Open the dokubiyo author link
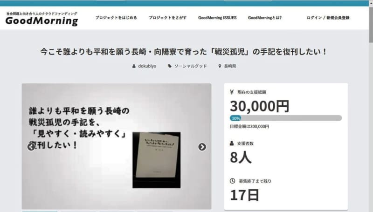Screen dimensions: 373x212 pos(147,66)
